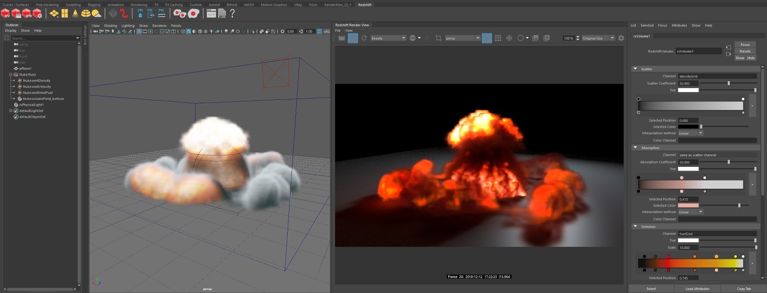Open the Display menu in the Outliner
The image size is (767, 293).
[x=11, y=31]
